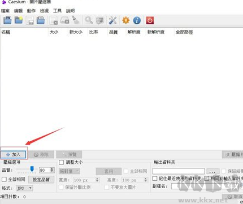Enable the 調整大小 resize checkbox
This screenshot has height=204, width=243.
(62, 162)
